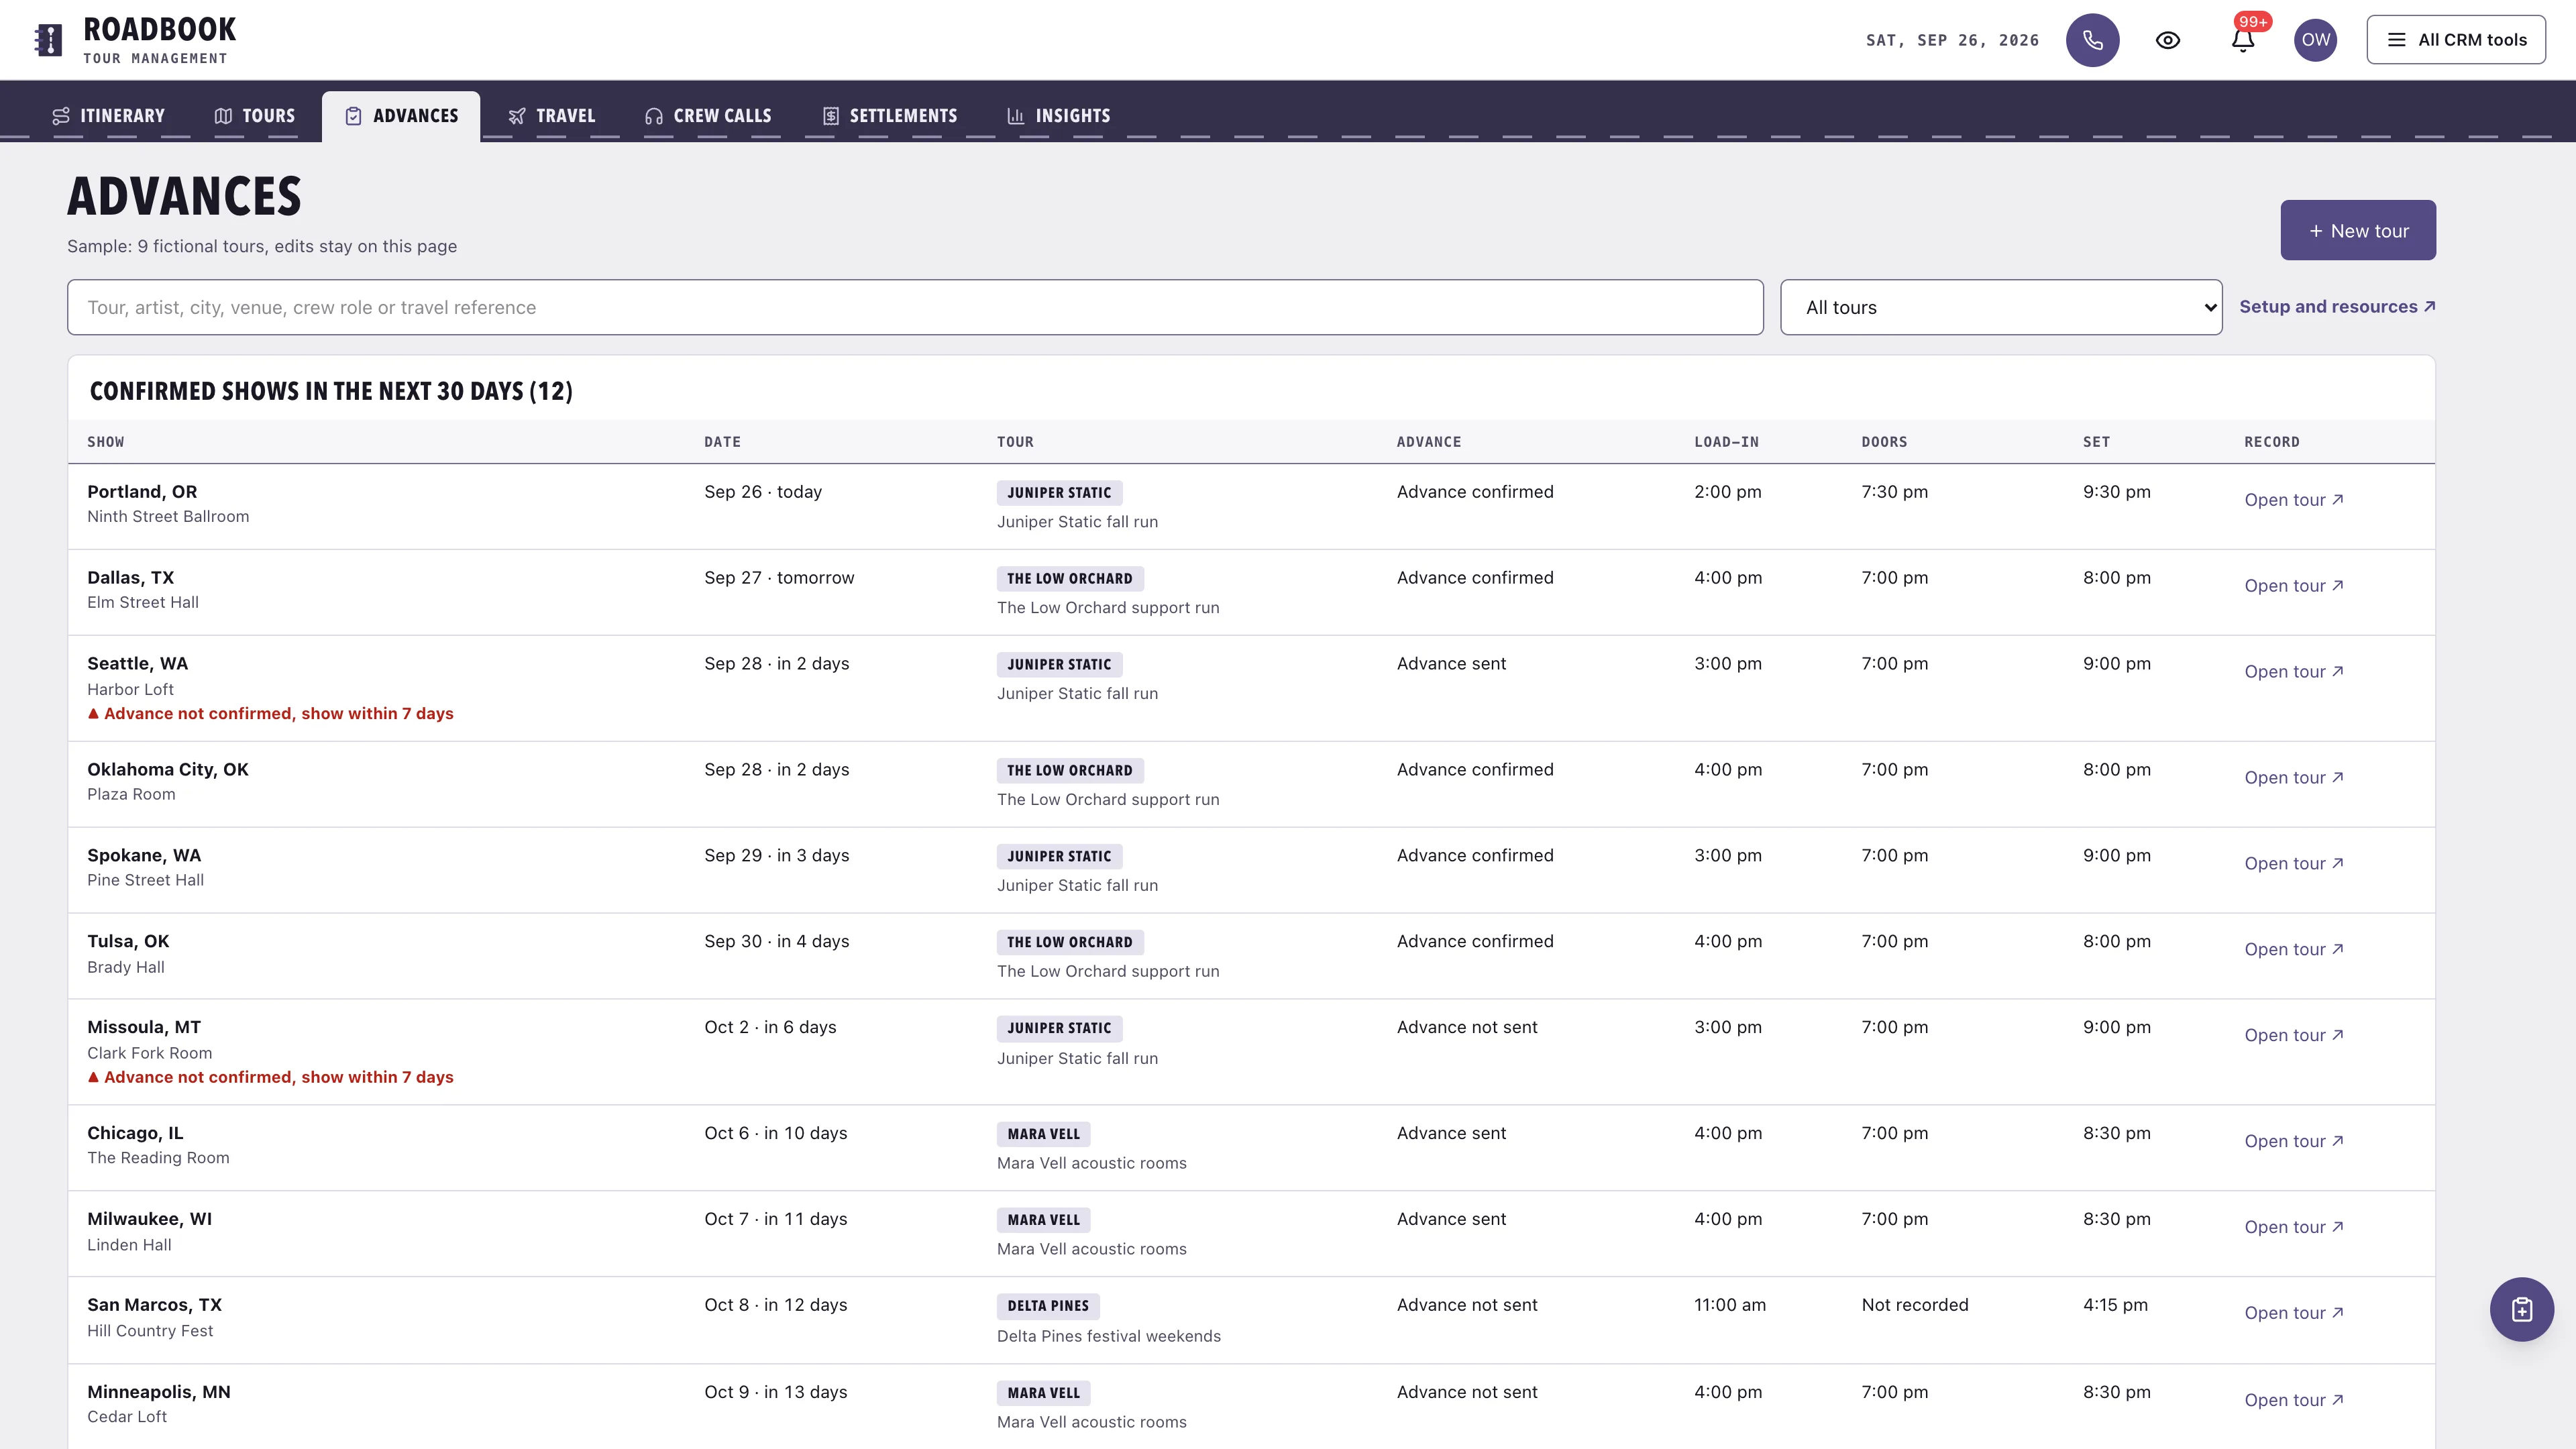Open the Insights tab
The height and width of the screenshot is (1449, 2576).
coord(1058,116)
